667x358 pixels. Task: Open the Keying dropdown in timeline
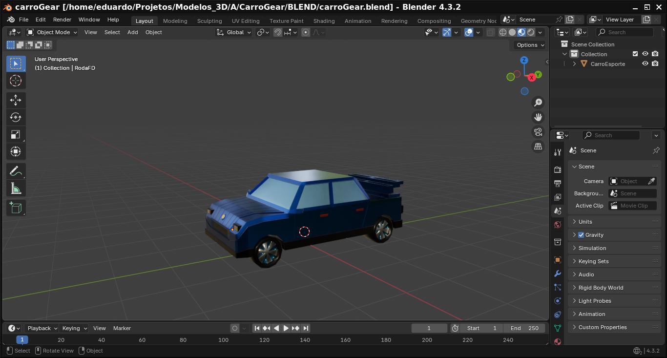coord(74,328)
